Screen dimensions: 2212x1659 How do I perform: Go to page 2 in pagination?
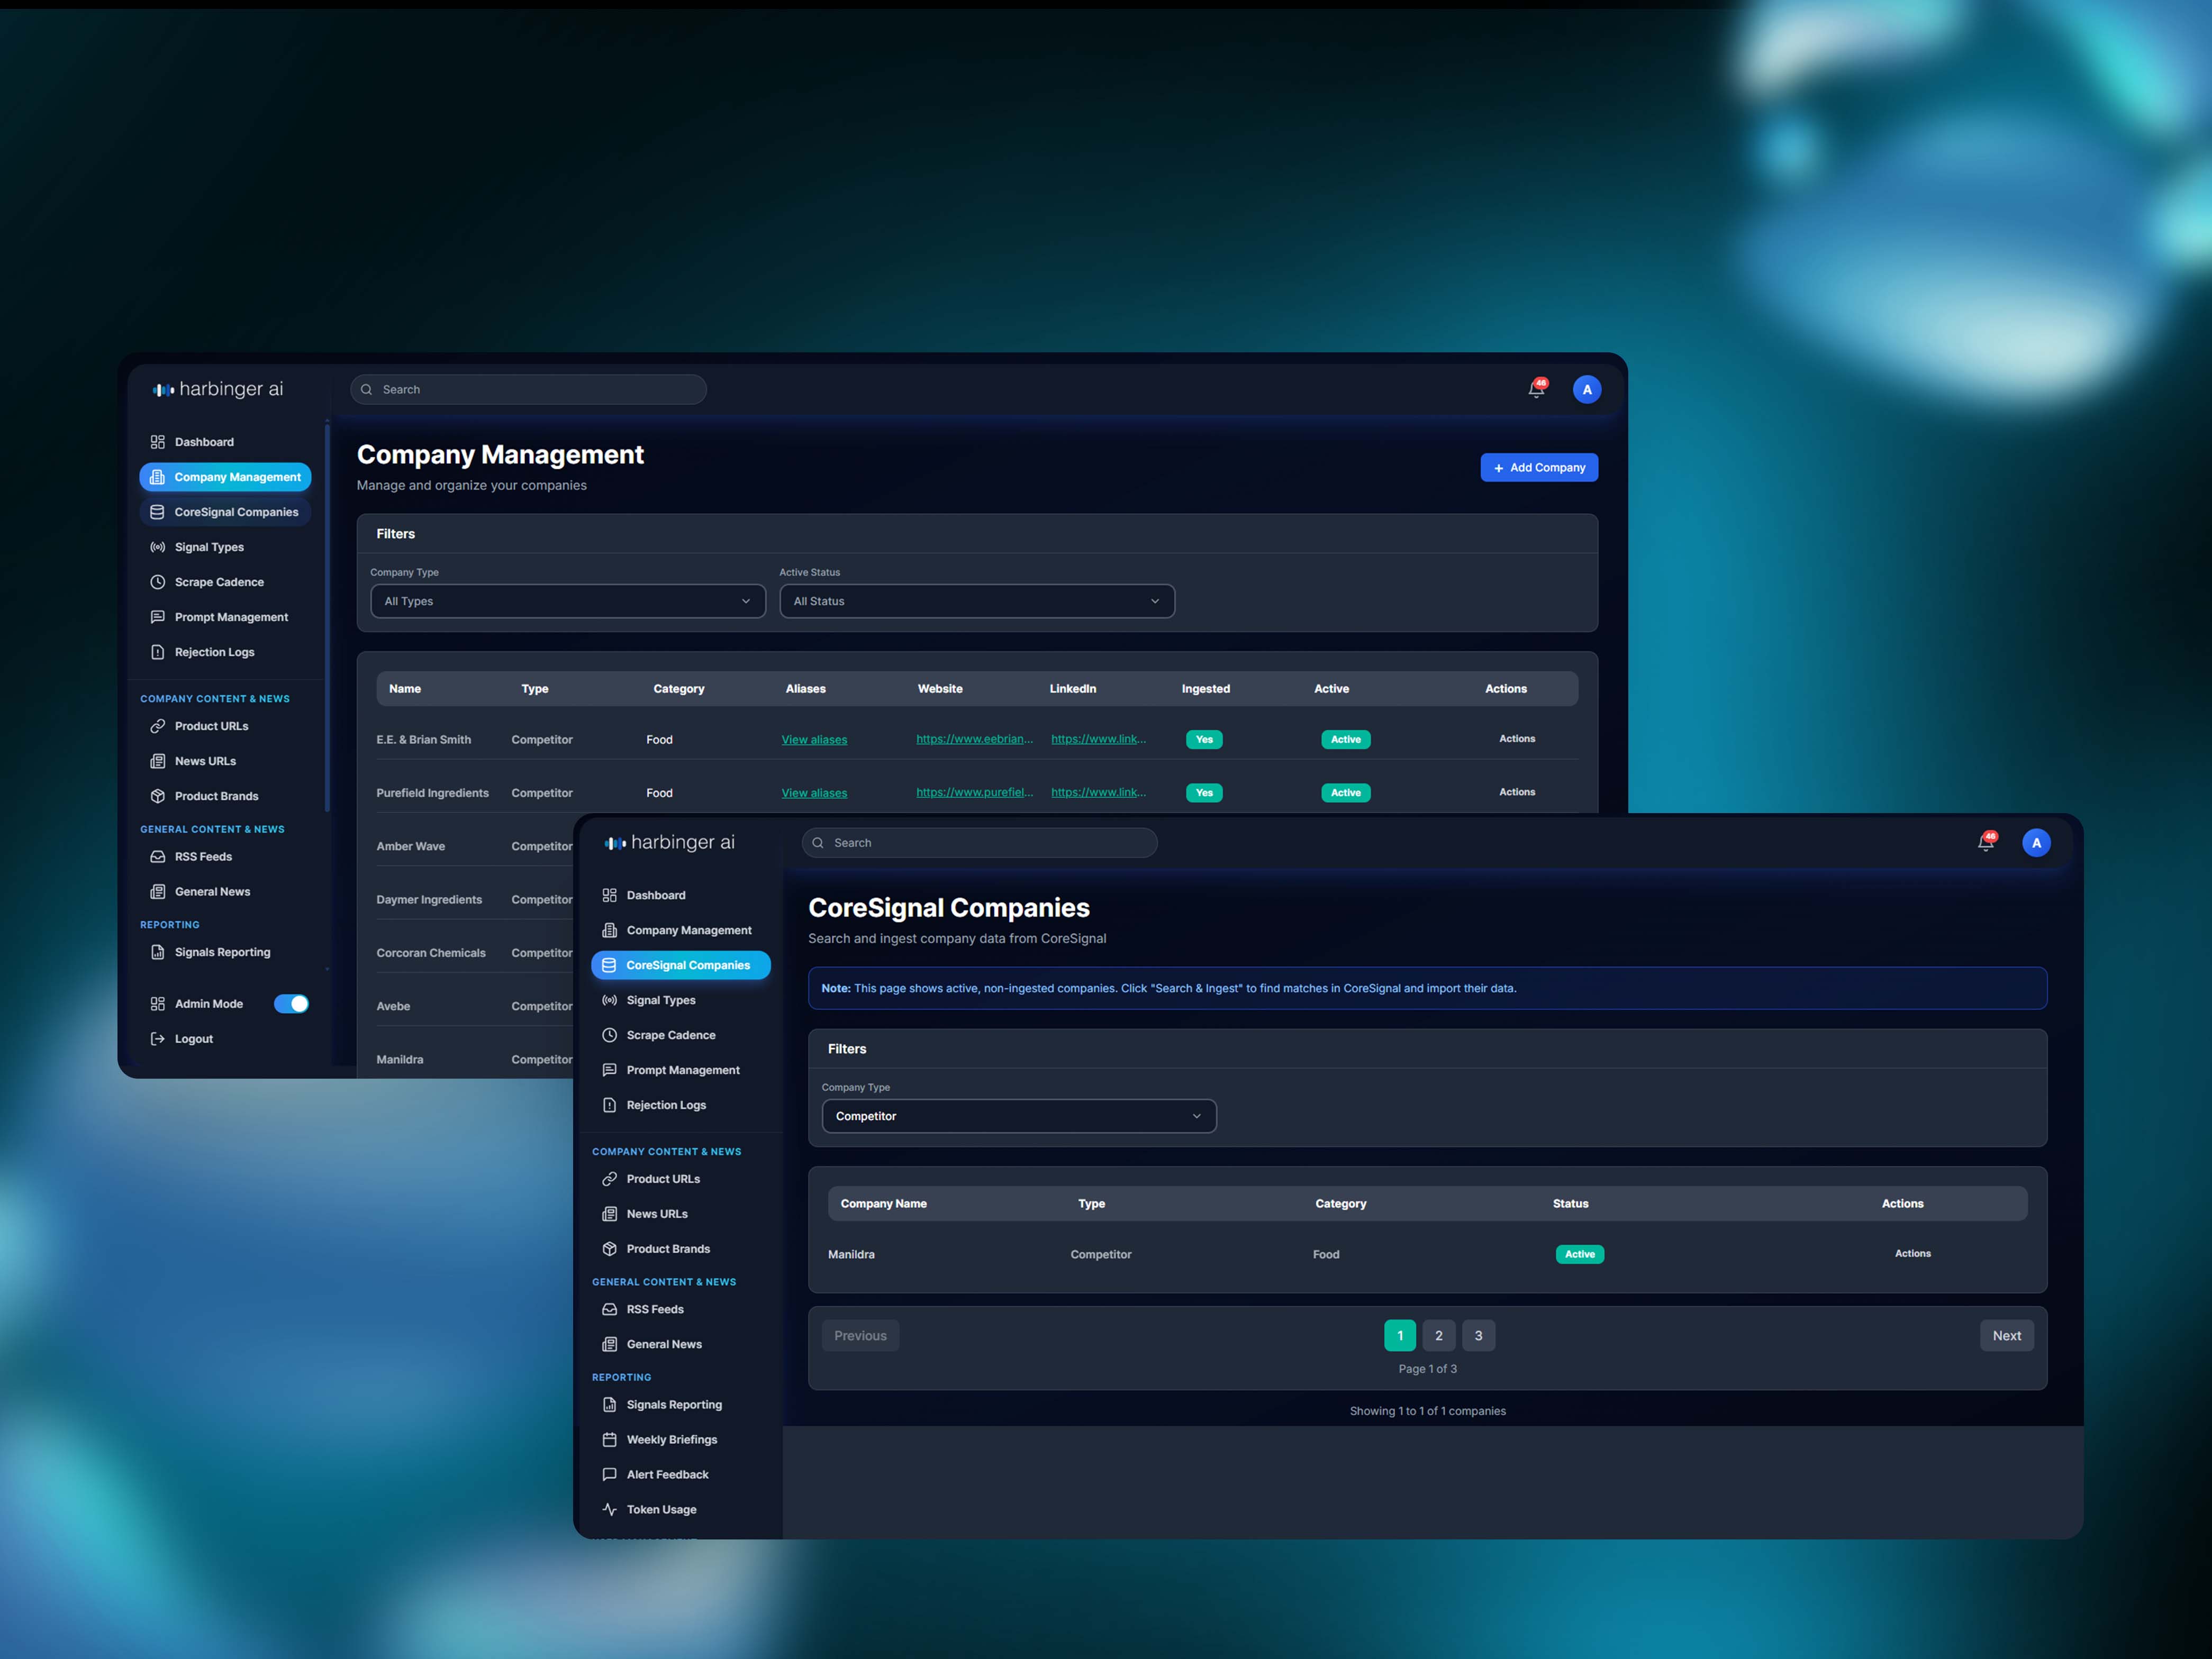tap(1439, 1335)
